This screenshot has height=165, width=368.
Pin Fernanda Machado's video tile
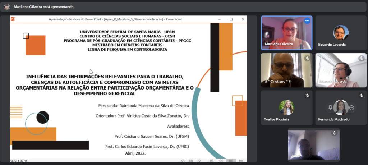(x=330, y=107)
